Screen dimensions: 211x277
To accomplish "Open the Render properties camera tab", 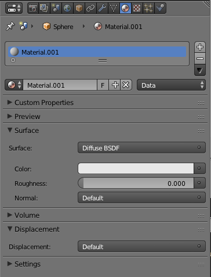I will click(x=33, y=8).
